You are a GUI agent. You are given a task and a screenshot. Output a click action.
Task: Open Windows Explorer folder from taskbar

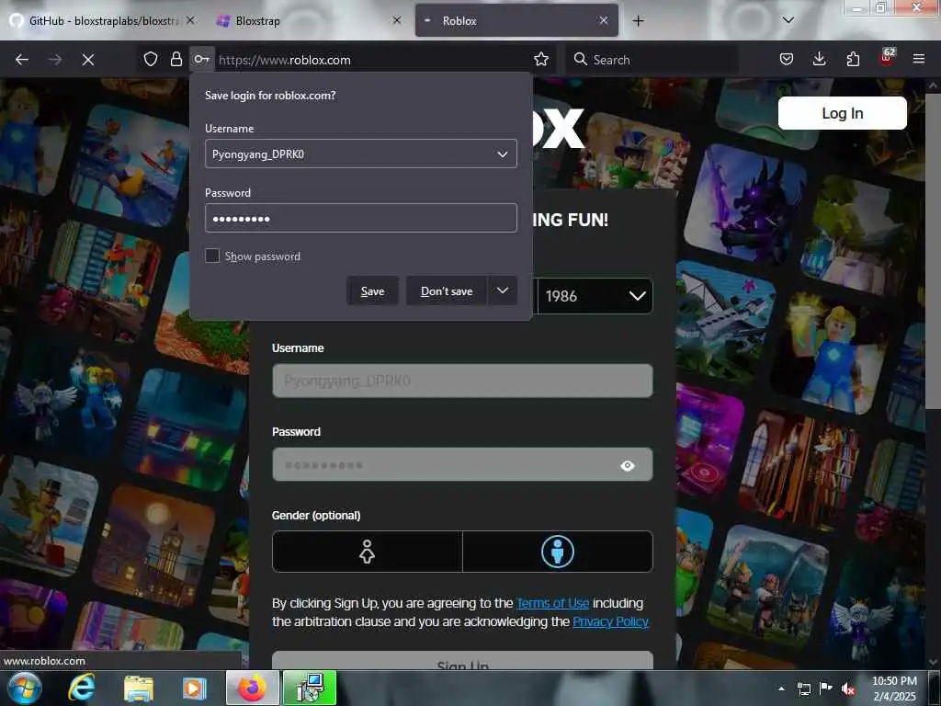coord(139,688)
